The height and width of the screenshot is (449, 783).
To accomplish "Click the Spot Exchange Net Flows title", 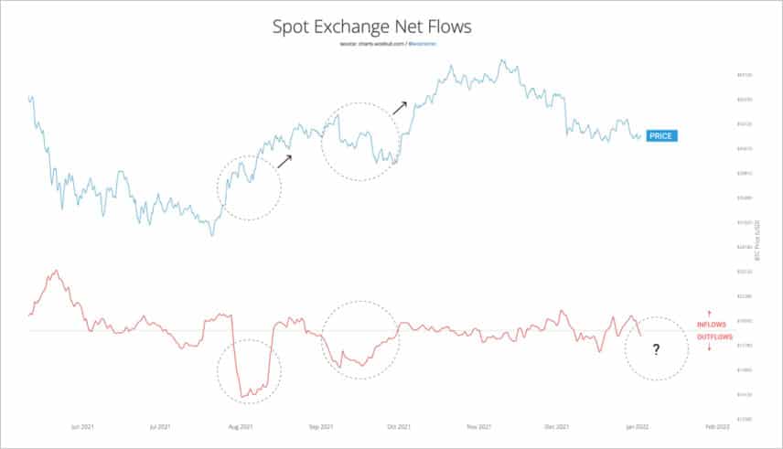I will click(x=372, y=27).
